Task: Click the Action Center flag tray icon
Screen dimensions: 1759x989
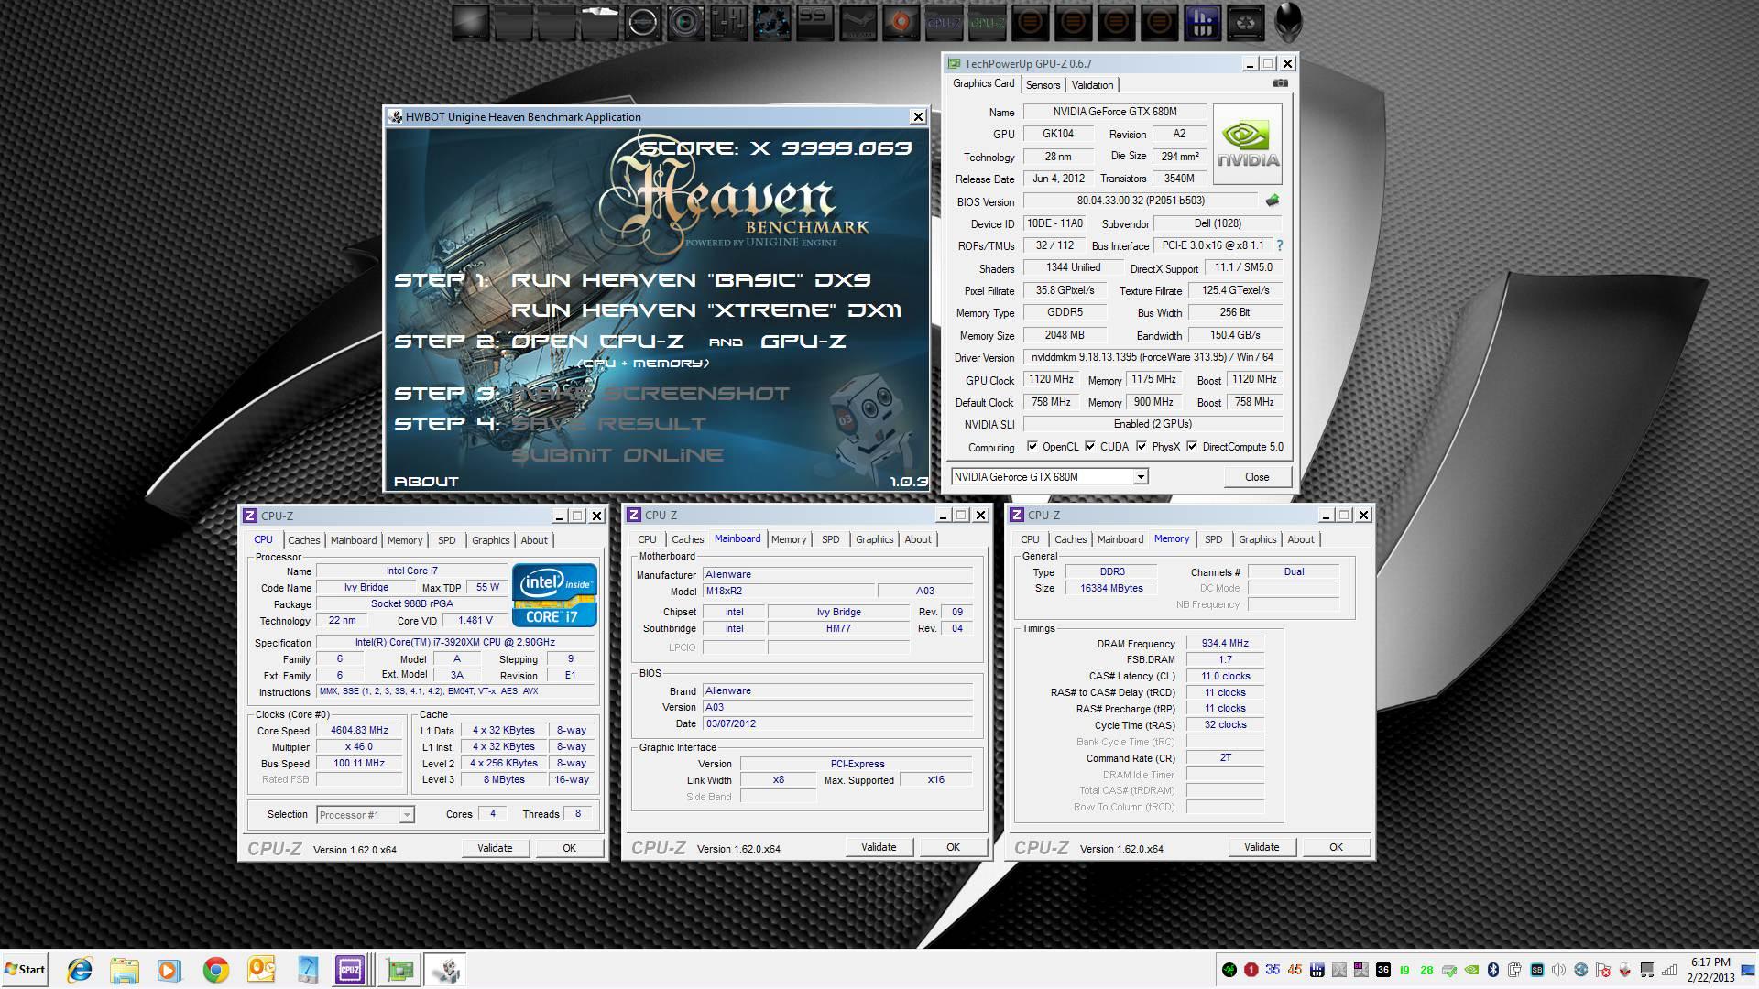Action: click(x=1603, y=970)
